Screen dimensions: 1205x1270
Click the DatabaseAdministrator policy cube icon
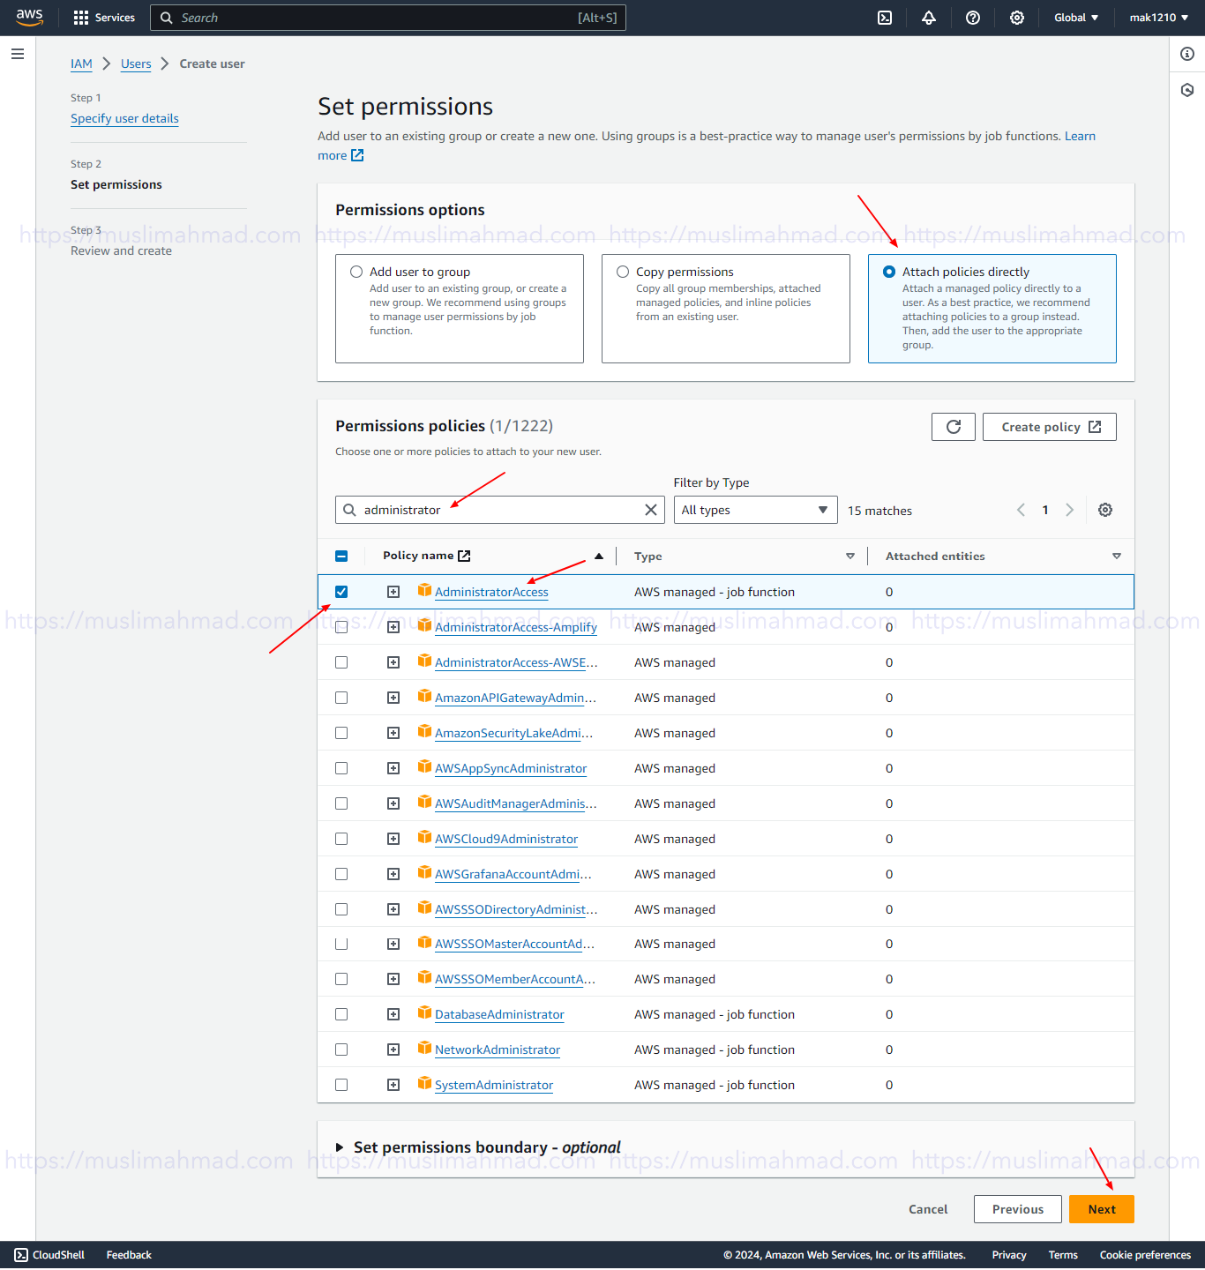424,1012
